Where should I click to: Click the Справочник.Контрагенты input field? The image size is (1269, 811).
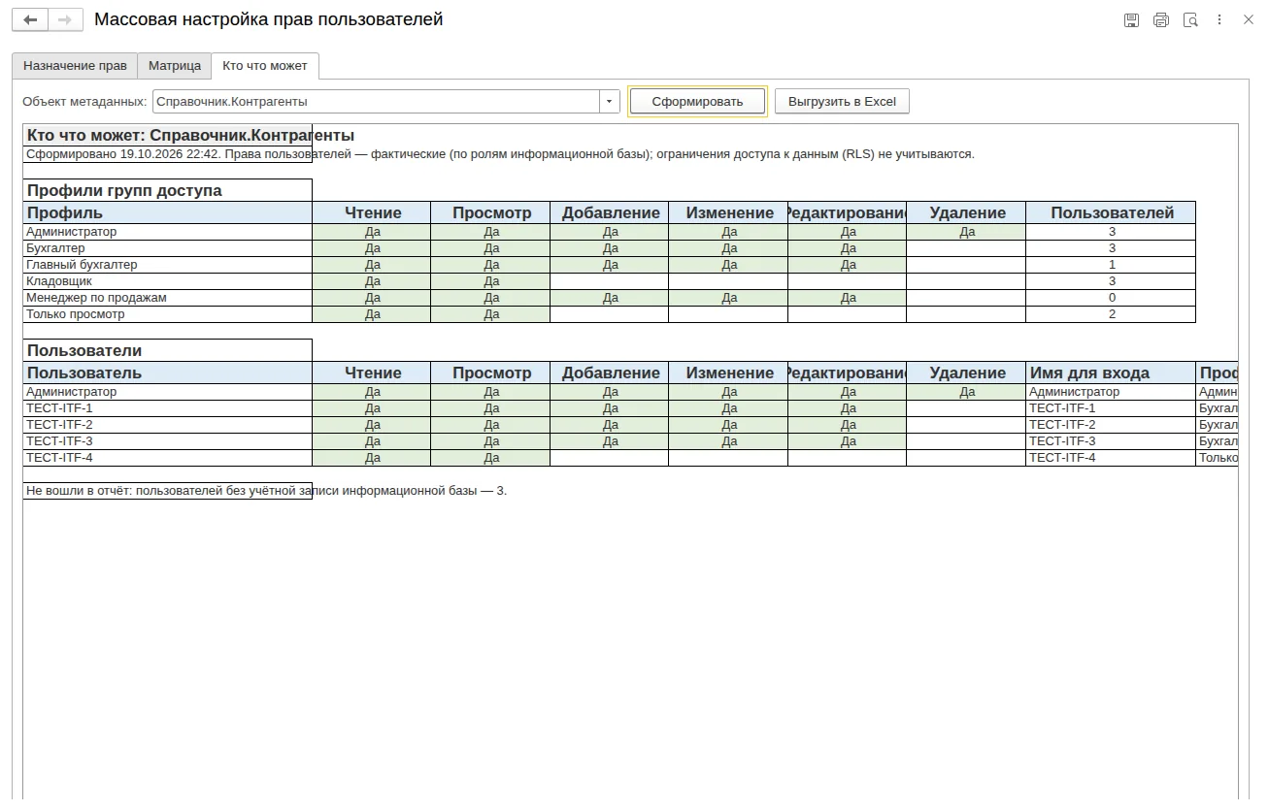pos(377,101)
